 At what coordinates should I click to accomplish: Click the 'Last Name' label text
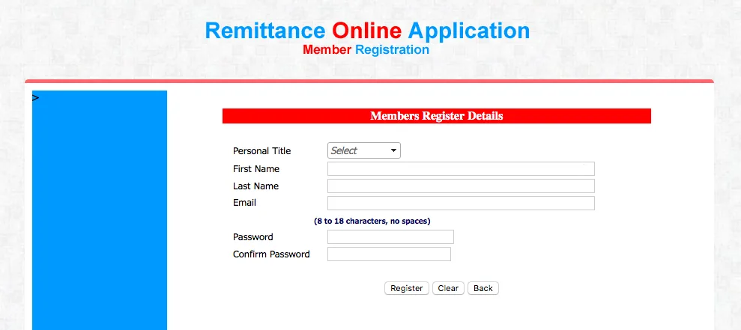coord(255,186)
